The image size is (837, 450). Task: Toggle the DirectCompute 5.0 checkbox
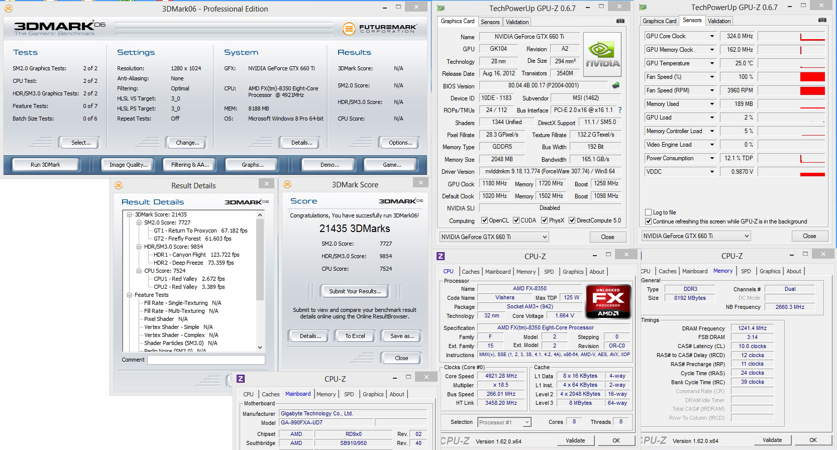(572, 220)
